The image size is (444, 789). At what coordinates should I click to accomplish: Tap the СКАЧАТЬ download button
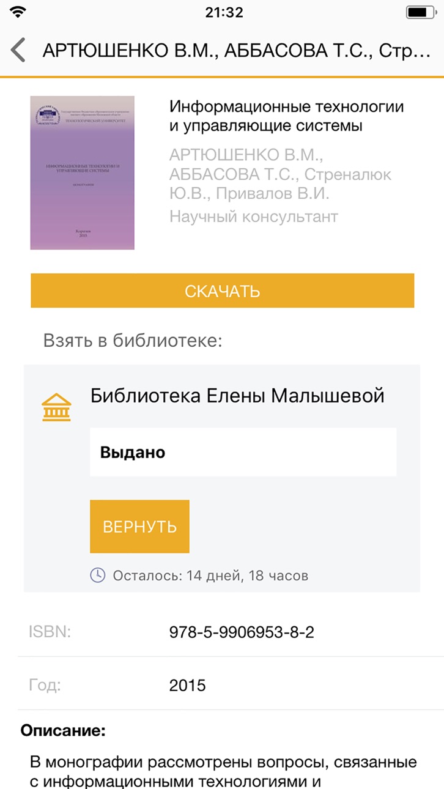click(223, 291)
